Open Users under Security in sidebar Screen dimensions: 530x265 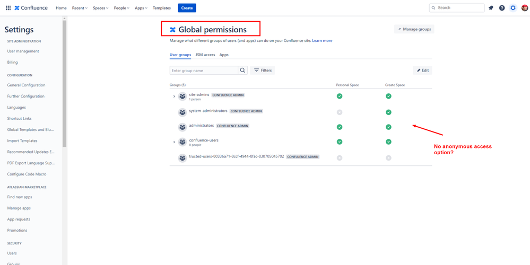click(x=12, y=253)
